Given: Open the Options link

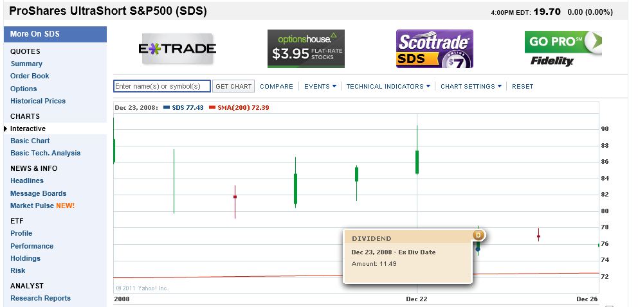Looking at the screenshot, I should click(24, 89).
